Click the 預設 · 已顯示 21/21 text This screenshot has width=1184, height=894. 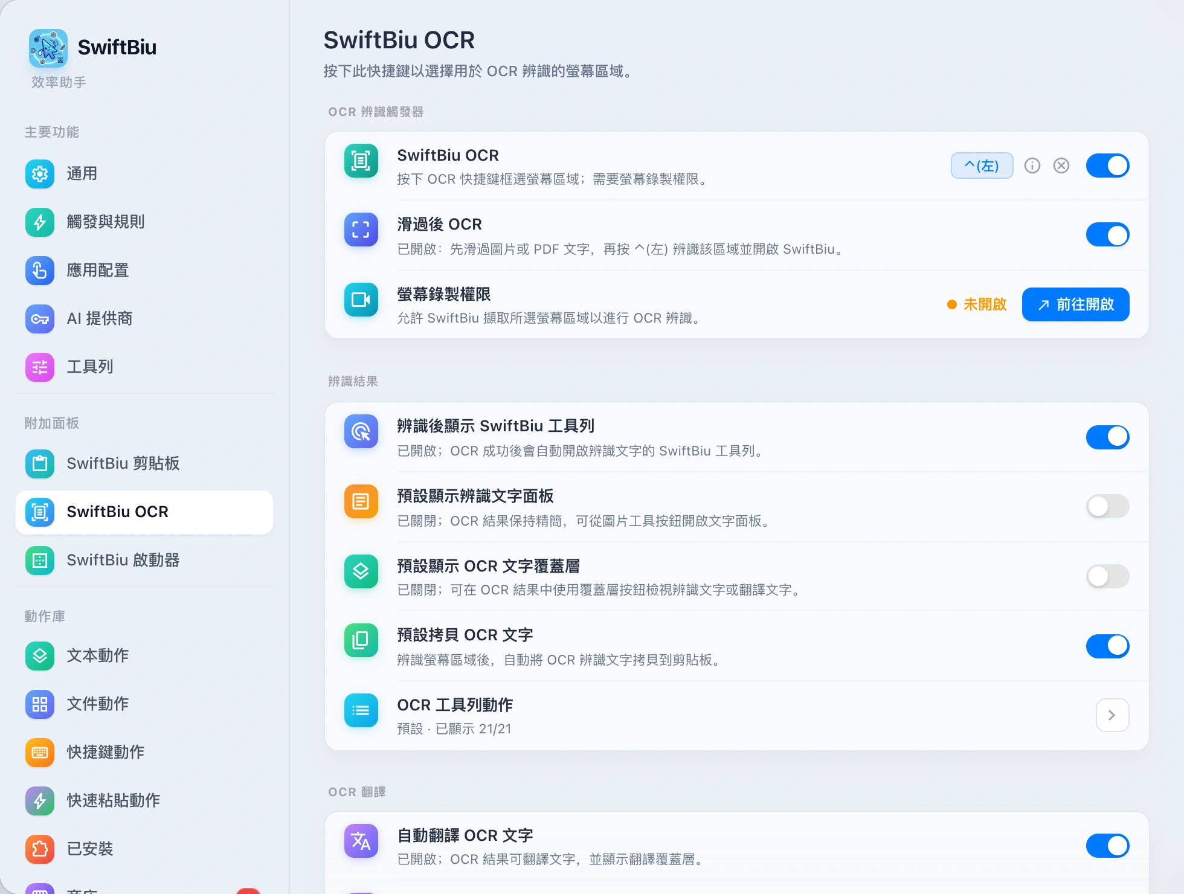pyautogui.click(x=454, y=729)
